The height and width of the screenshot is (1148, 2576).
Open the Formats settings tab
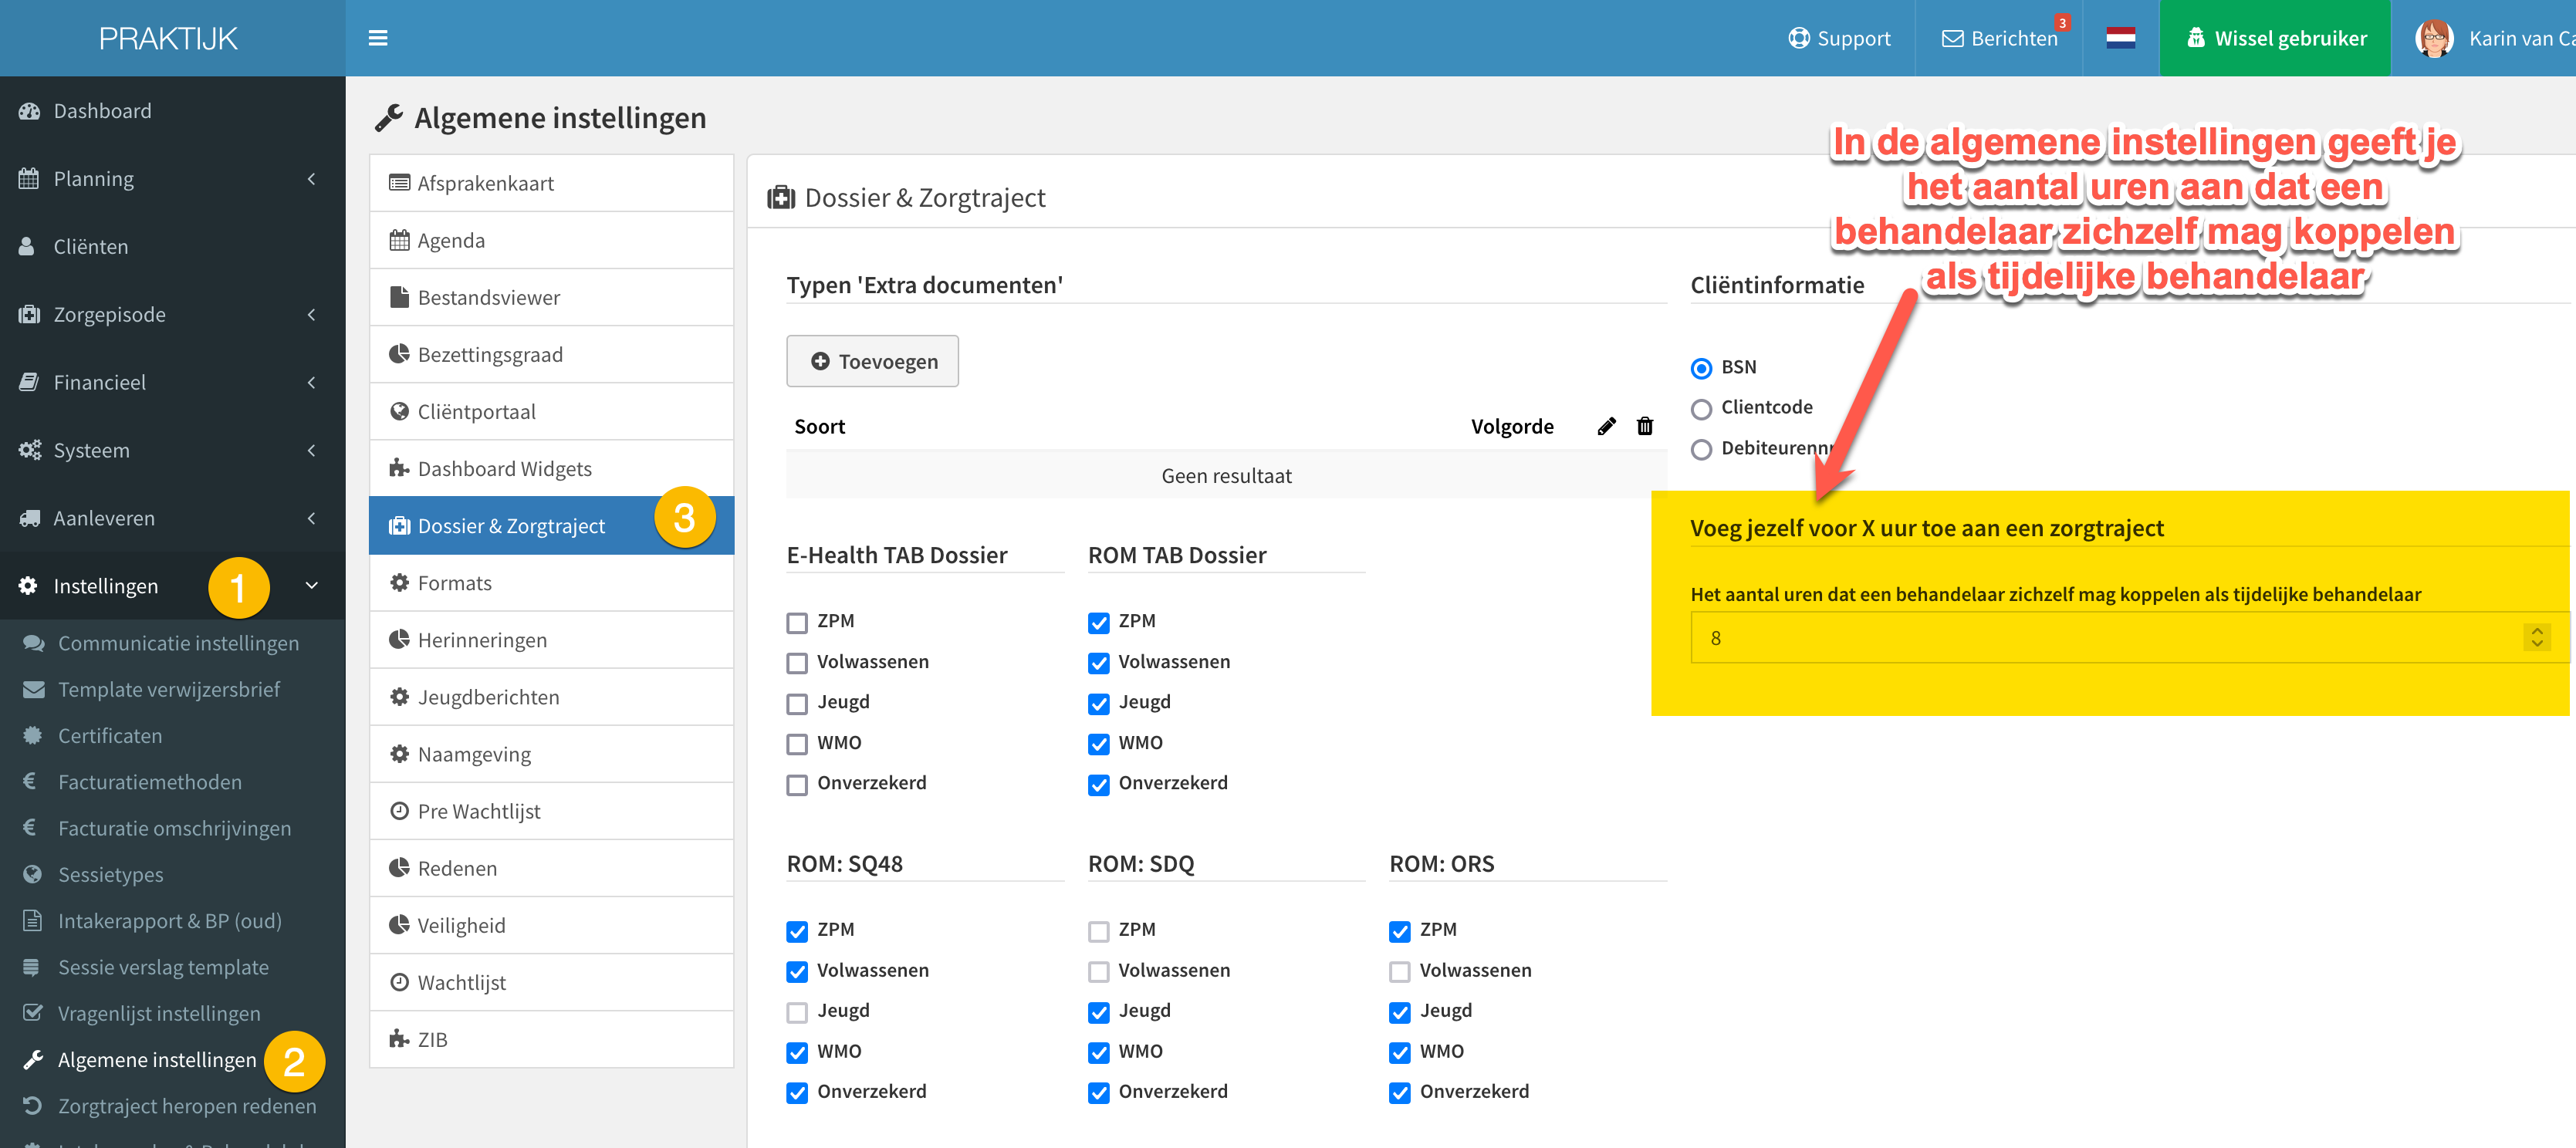coord(551,583)
